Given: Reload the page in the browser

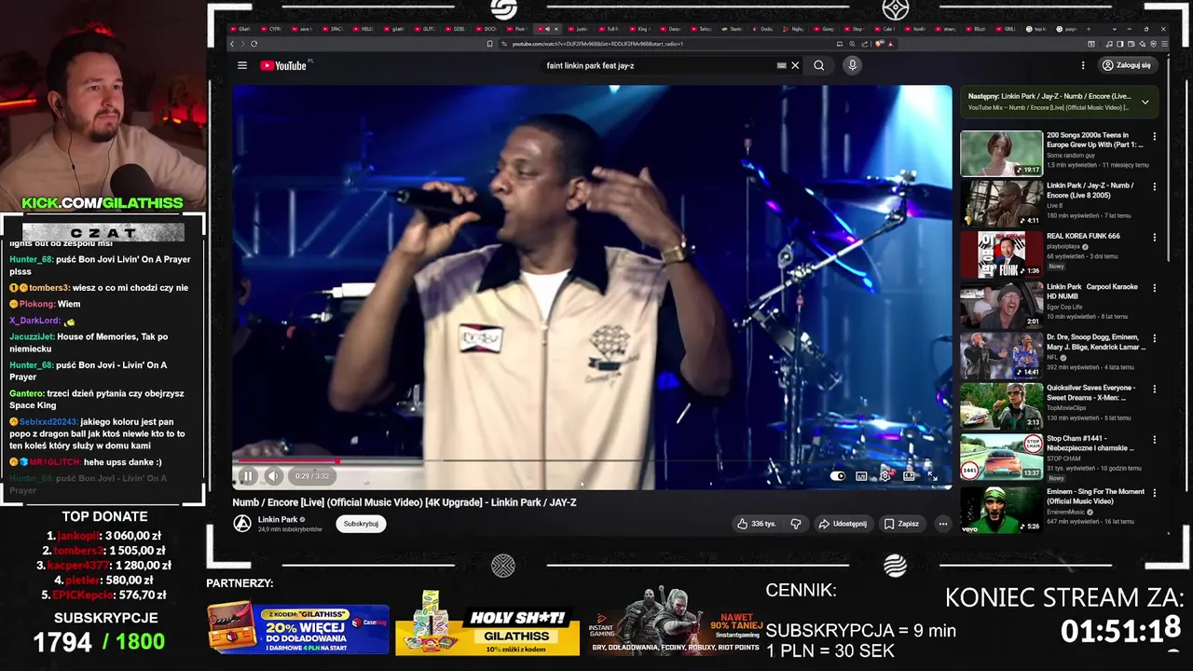Looking at the screenshot, I should [254, 44].
